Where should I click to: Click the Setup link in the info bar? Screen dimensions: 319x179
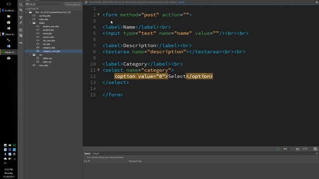point(181,2)
